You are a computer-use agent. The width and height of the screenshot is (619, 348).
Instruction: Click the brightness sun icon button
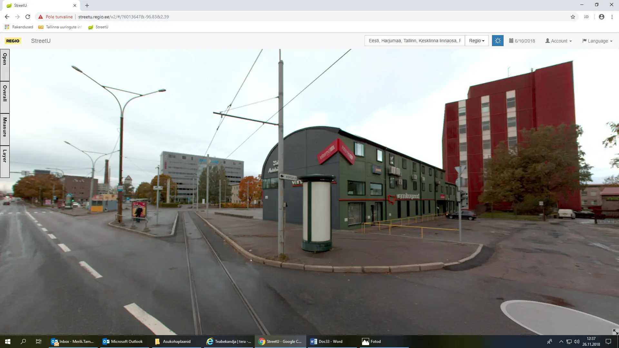point(497,41)
